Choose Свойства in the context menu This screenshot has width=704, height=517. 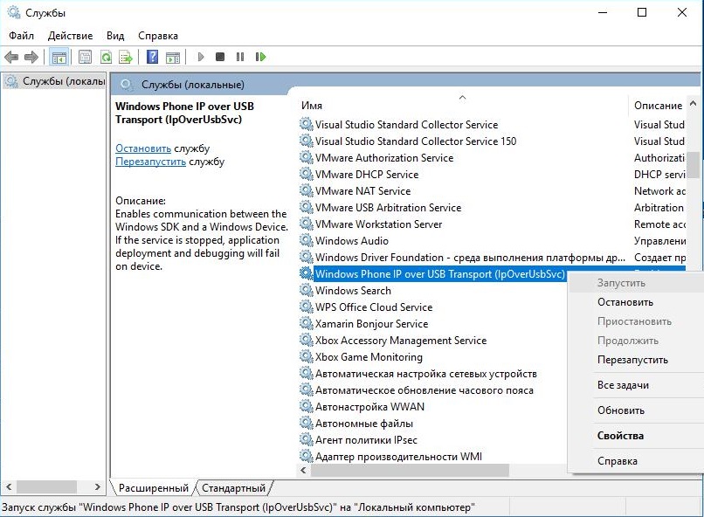[x=620, y=435]
